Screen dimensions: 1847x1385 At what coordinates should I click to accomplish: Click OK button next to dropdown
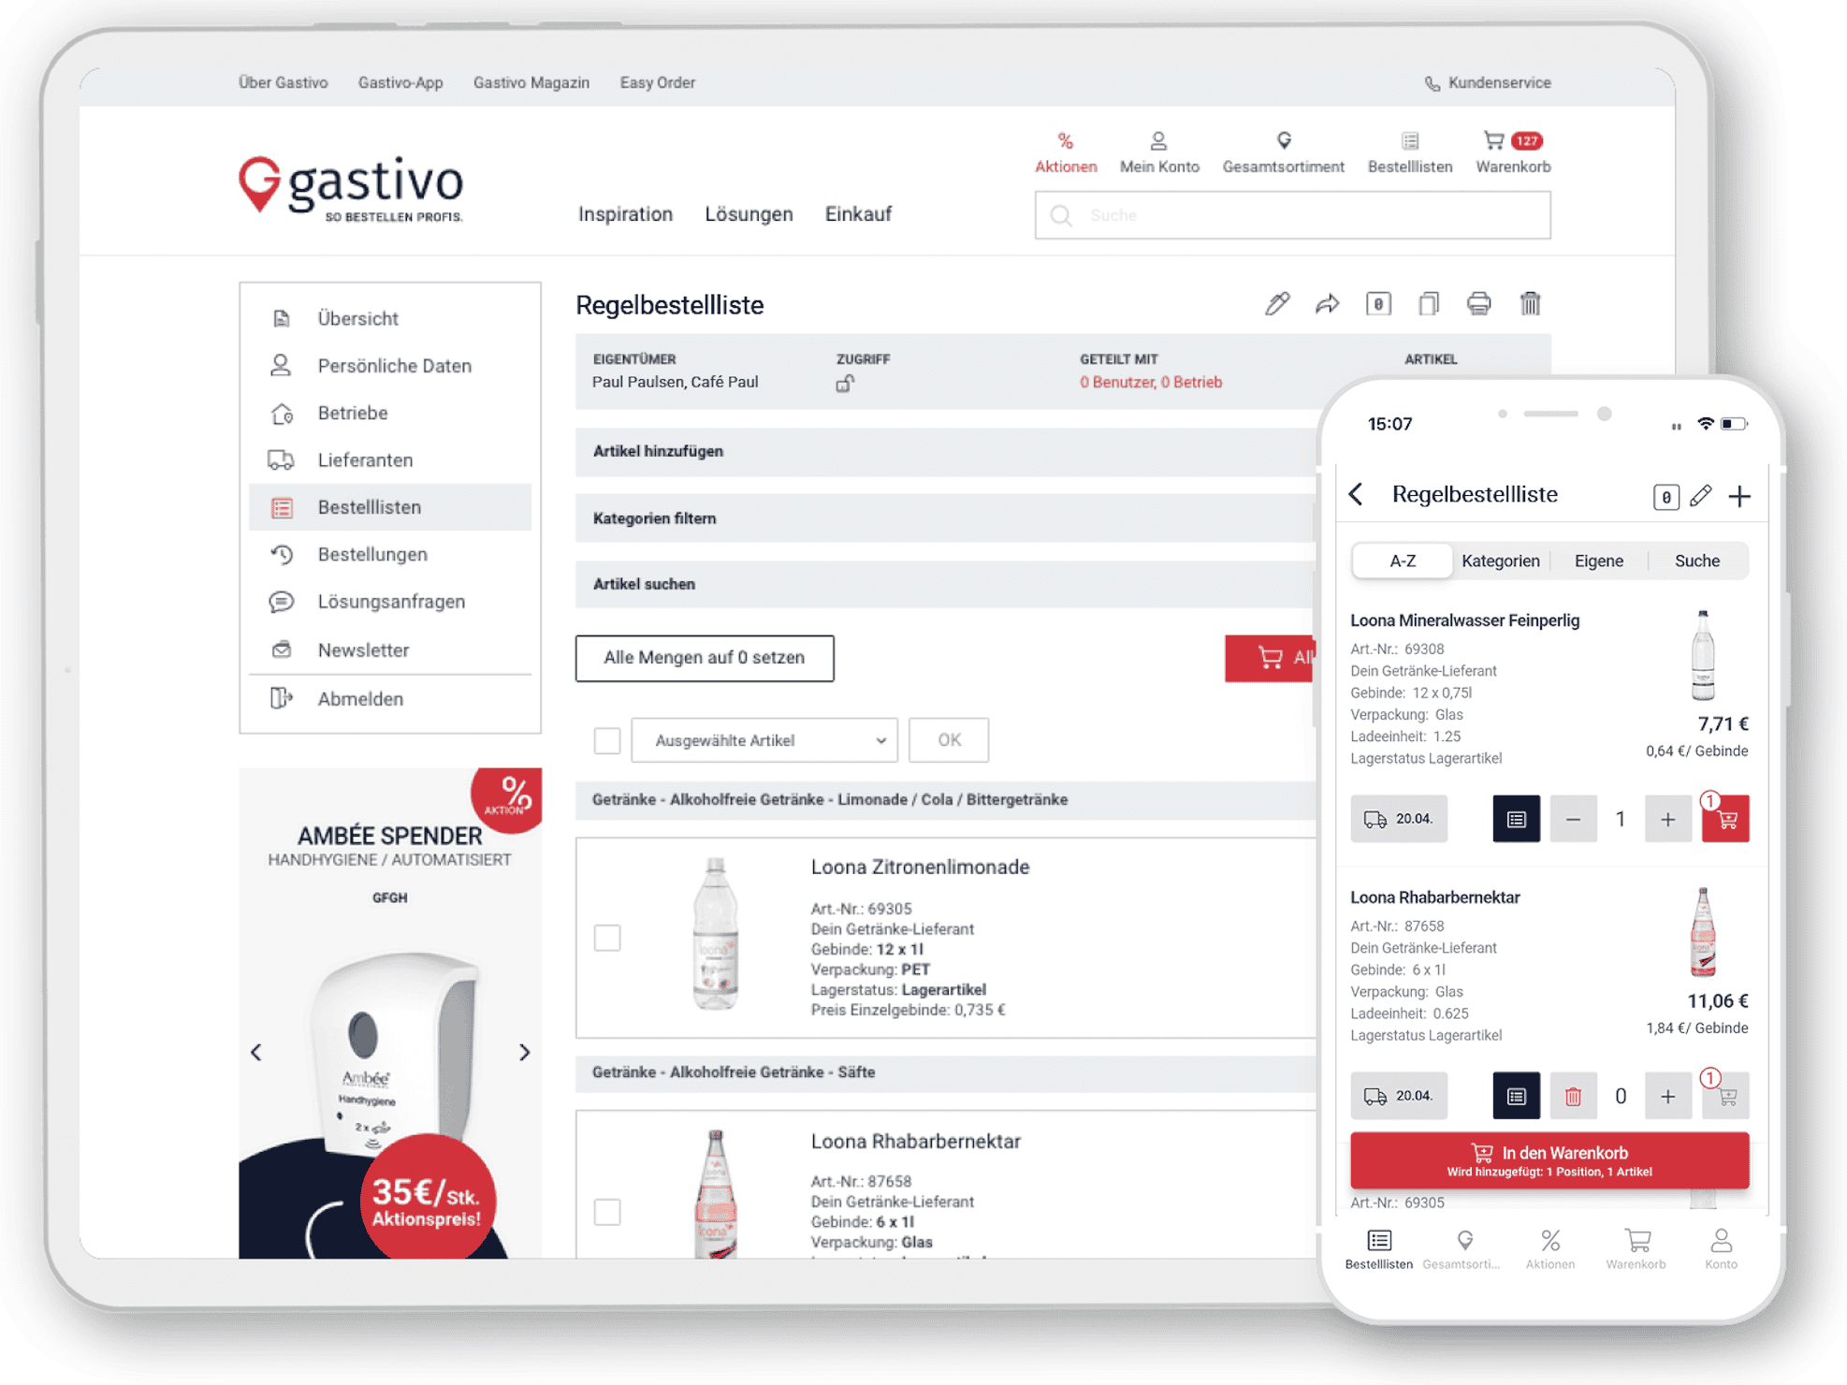click(x=949, y=740)
